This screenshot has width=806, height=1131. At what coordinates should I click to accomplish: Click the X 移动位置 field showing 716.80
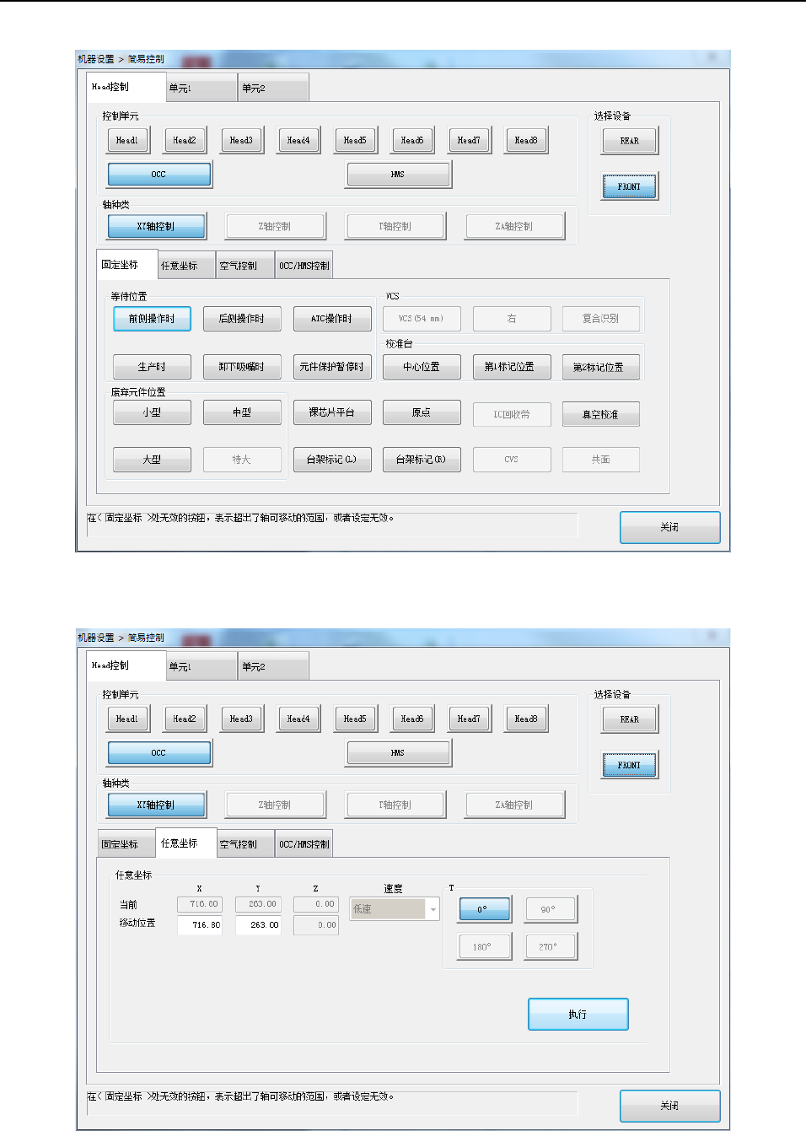pos(200,925)
